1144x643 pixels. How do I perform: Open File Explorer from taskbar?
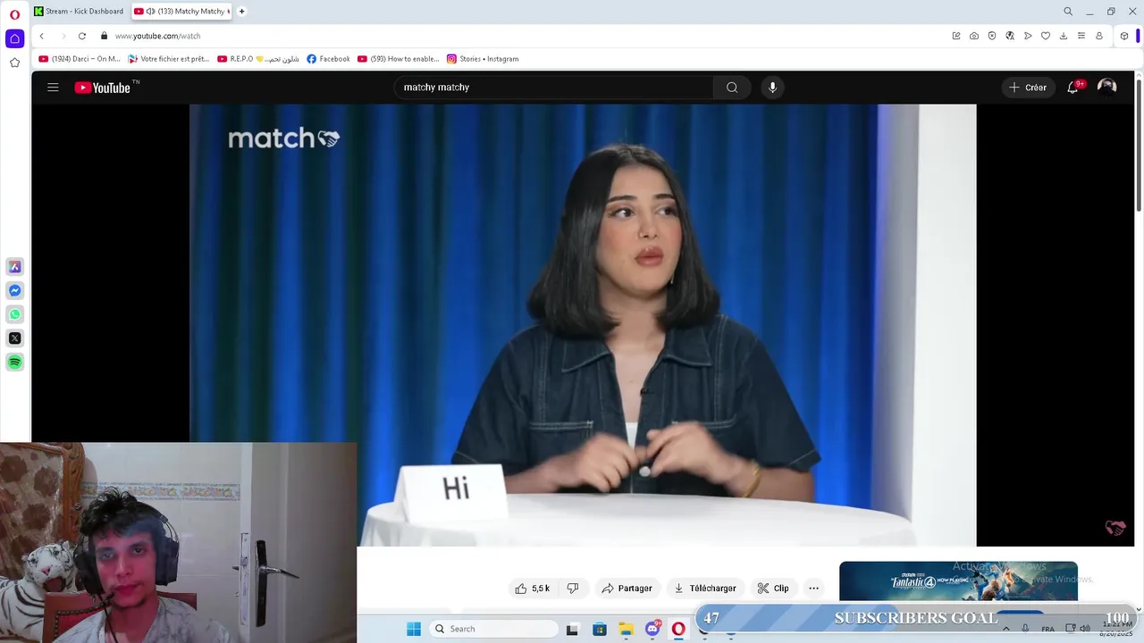pyautogui.click(x=627, y=629)
